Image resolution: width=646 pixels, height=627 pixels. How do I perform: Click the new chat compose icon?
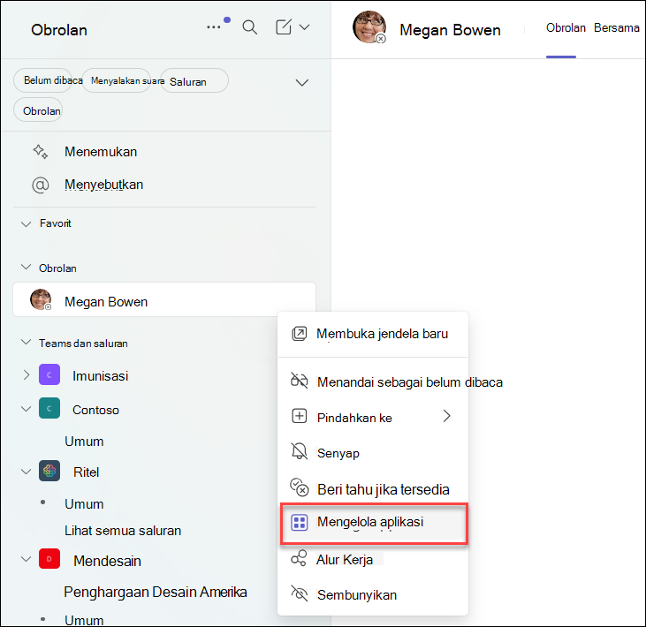[284, 27]
